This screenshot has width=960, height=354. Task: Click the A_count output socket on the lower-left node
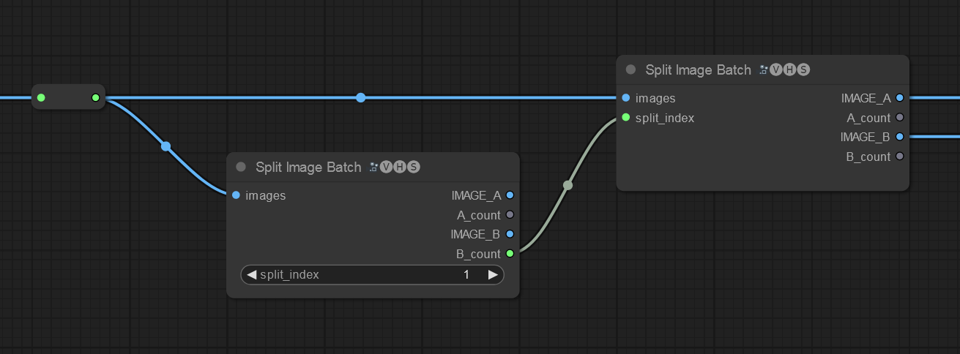510,215
